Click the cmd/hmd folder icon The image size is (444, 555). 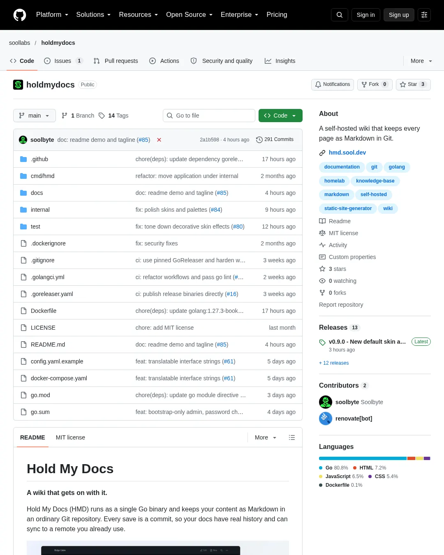coord(23,176)
